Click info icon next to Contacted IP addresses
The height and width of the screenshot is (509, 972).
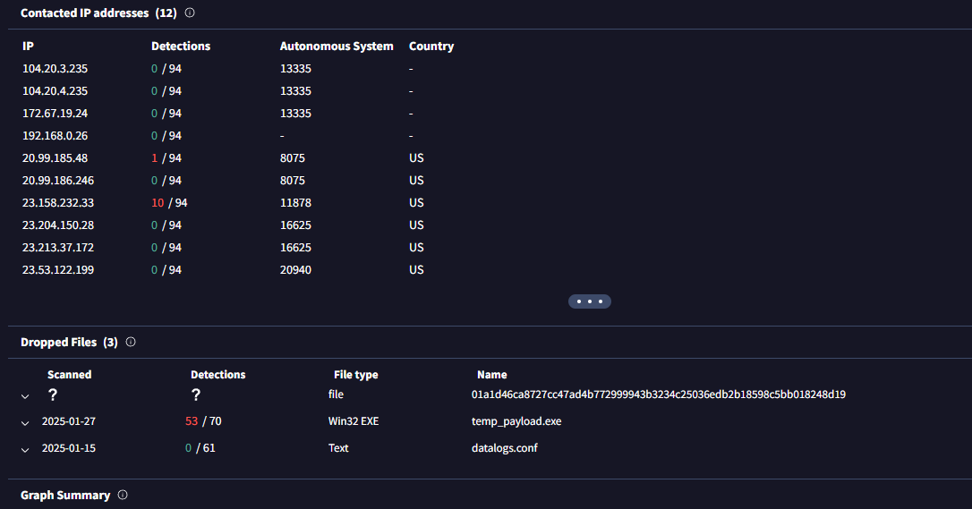[x=190, y=13]
